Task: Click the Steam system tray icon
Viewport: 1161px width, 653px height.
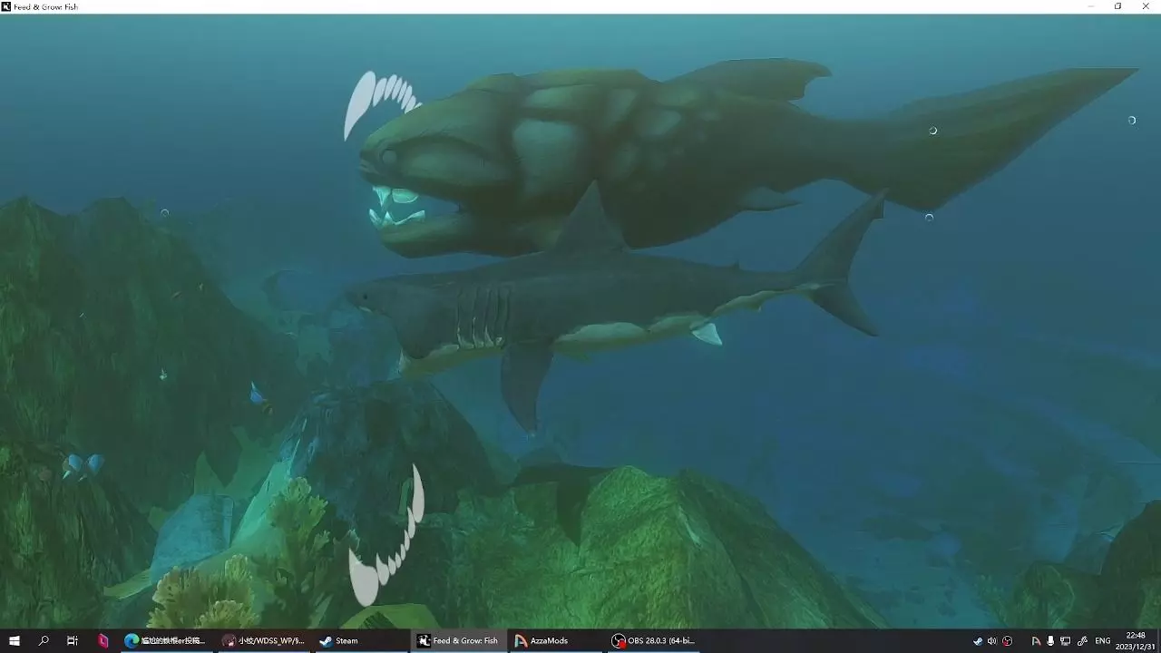Action: tap(978, 641)
